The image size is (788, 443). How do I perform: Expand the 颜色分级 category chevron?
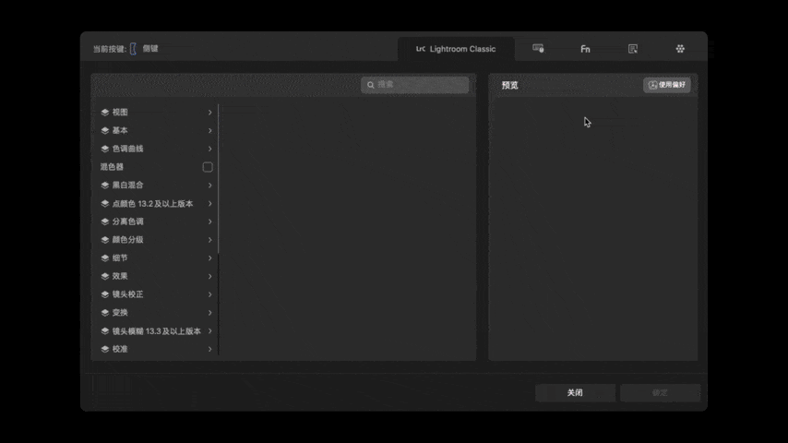click(210, 240)
